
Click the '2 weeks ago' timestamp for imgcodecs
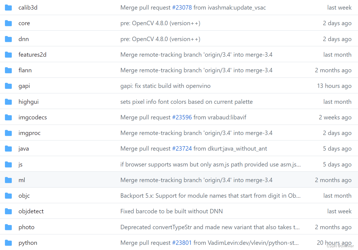[x=335, y=117]
